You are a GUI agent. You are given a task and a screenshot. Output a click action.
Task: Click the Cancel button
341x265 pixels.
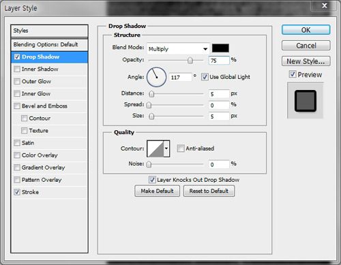click(x=306, y=46)
